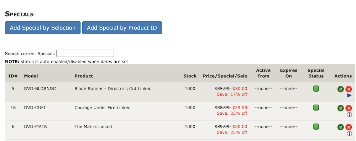The width and height of the screenshot is (356, 141).
Task: Click the DVD-MATR model cell
Action: tap(35, 126)
